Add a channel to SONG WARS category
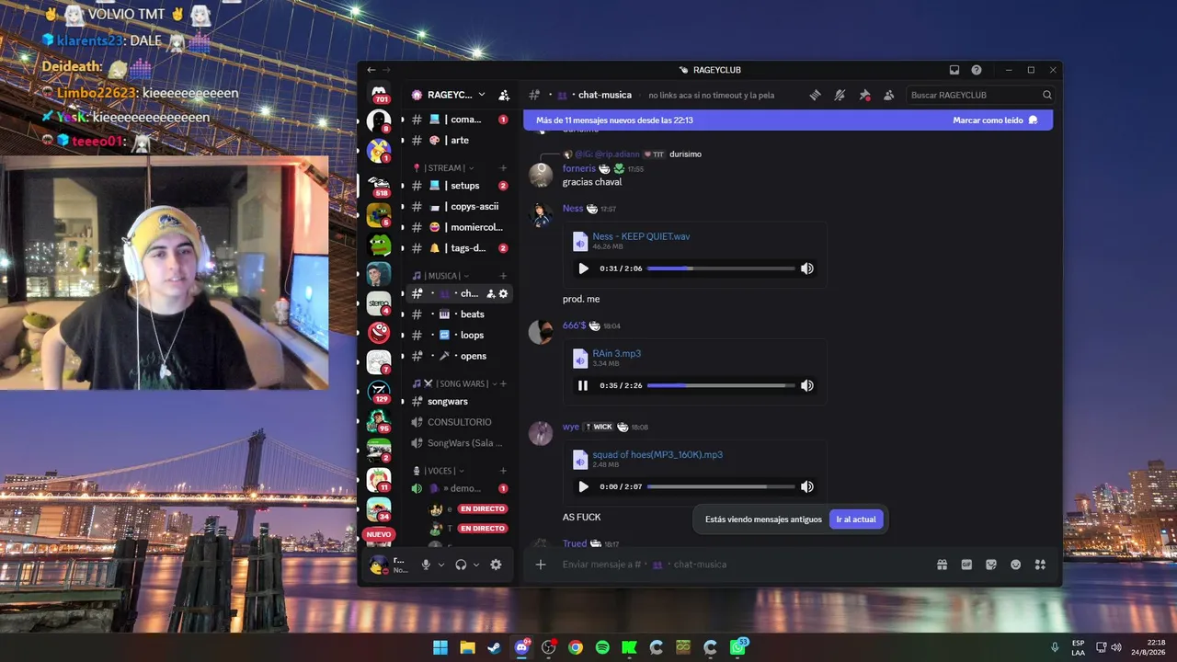Screen dimensions: 1177x662 [503, 383]
